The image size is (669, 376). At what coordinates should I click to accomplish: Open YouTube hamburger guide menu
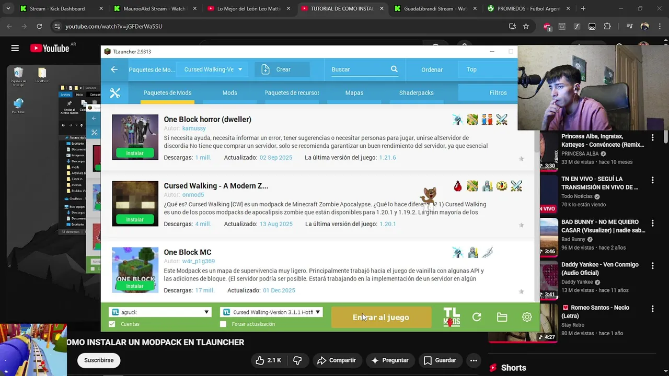15,48
